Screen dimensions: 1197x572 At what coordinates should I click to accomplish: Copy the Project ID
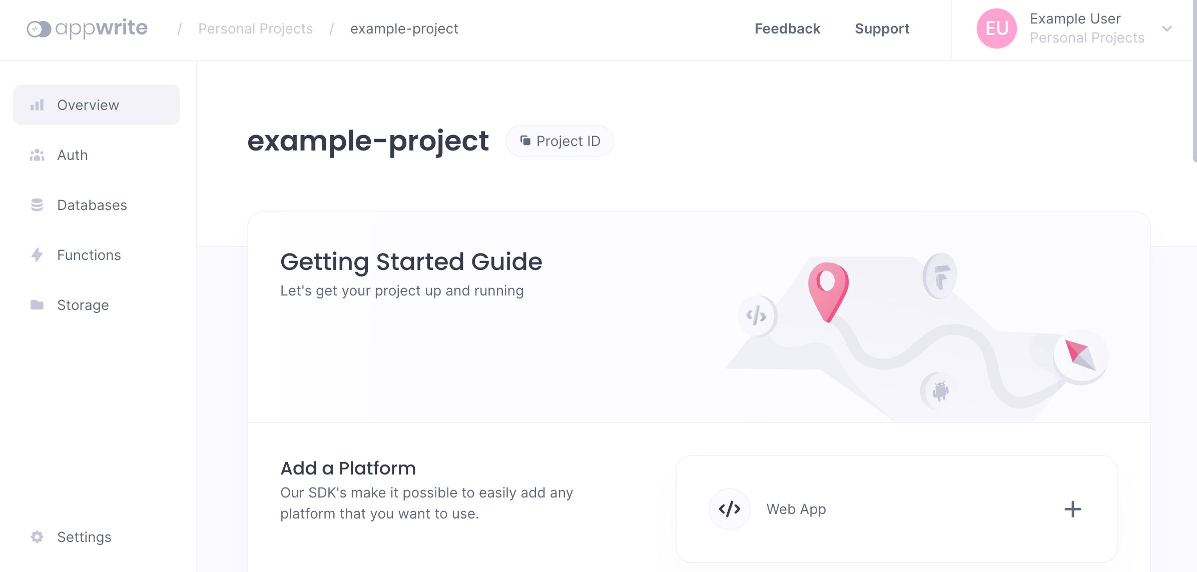[x=559, y=141]
